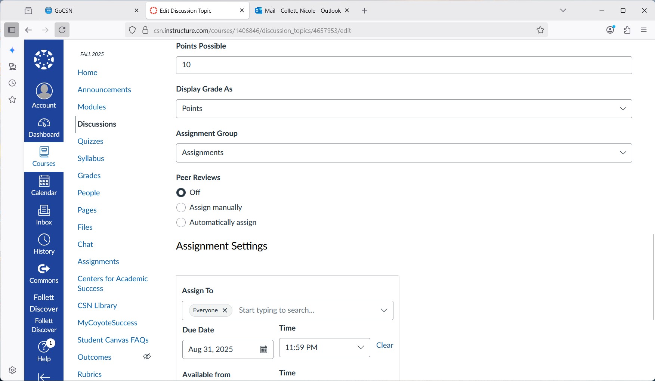Clear the due date and time
The image size is (655, 381).
[384, 345]
